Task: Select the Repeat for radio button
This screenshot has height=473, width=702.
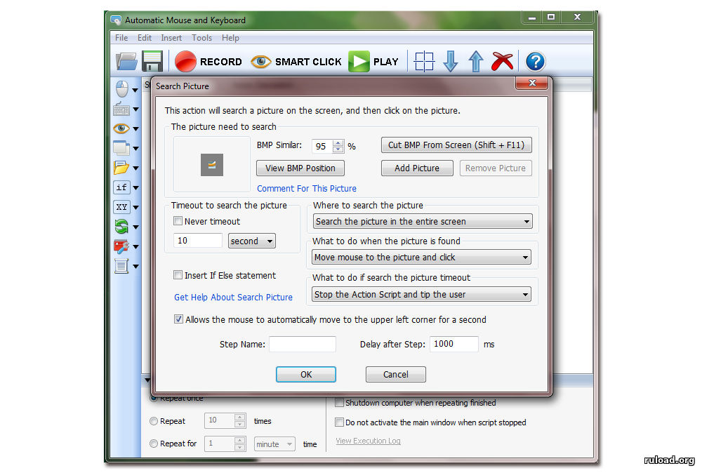Action: (x=154, y=444)
